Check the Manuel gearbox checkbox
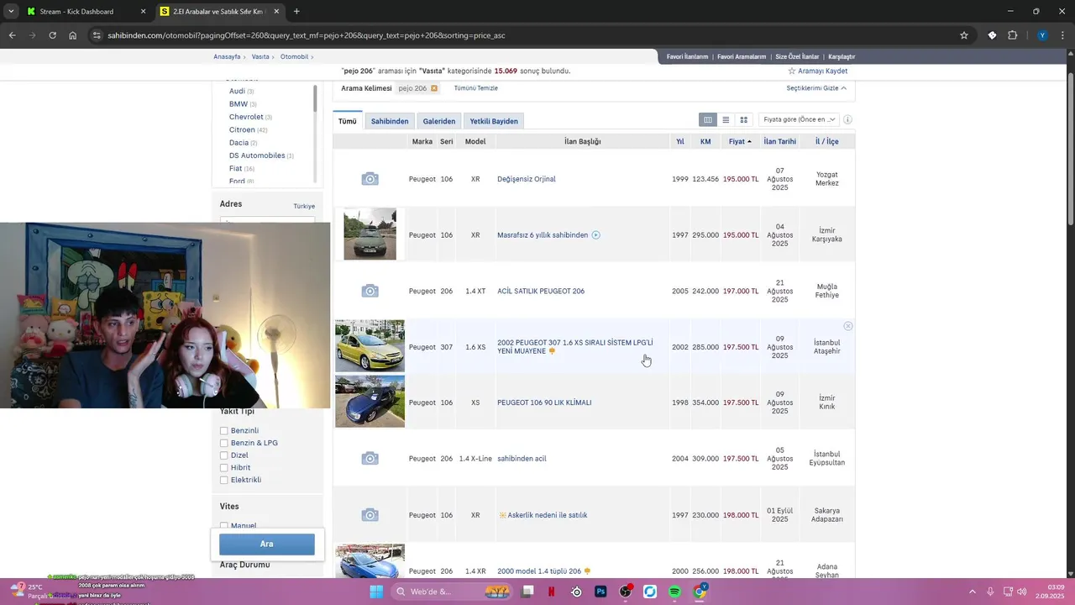This screenshot has height=605, width=1075. coord(224,526)
